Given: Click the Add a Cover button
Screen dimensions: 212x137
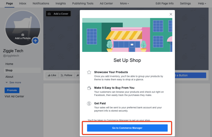Looking at the screenshot, I should [x=58, y=14].
